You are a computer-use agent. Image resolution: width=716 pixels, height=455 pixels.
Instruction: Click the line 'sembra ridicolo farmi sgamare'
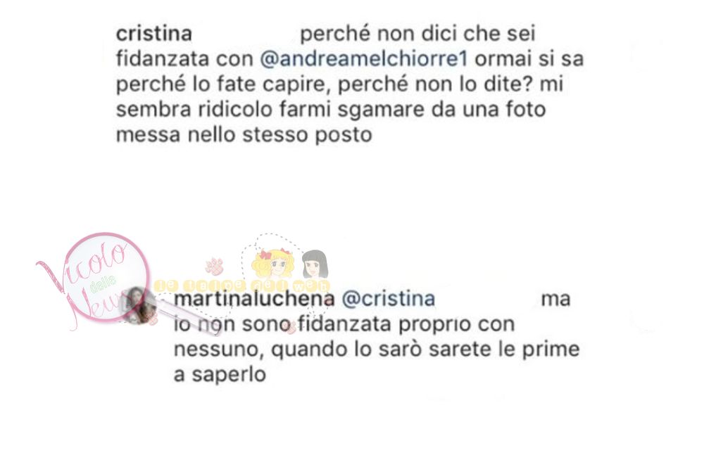(x=331, y=110)
